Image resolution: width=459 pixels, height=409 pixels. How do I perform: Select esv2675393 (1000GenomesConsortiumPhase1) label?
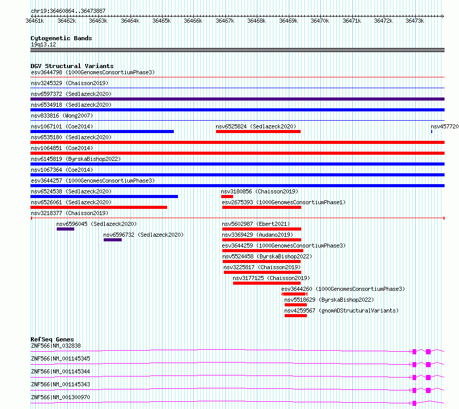coord(284,202)
